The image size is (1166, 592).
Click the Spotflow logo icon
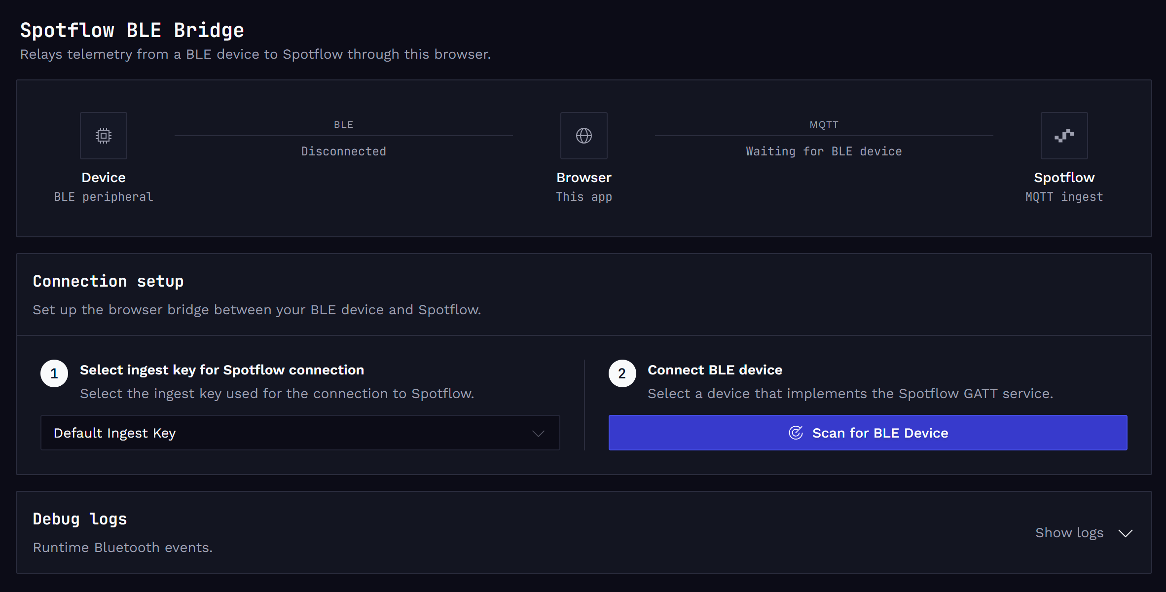tap(1064, 136)
